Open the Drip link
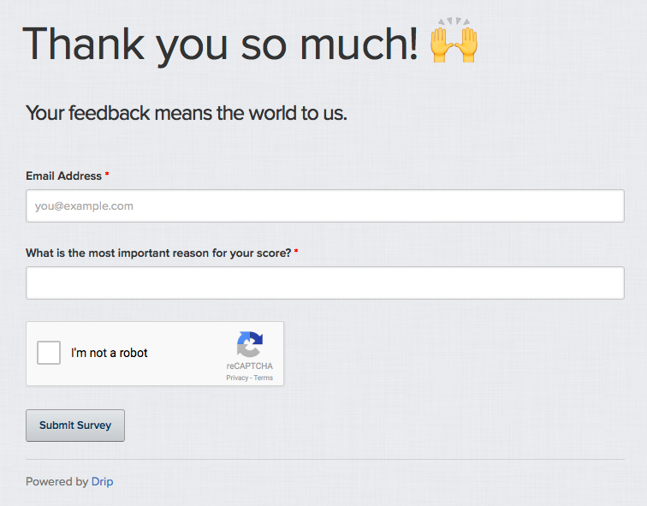Viewport: 647px width, 506px height. point(103,482)
